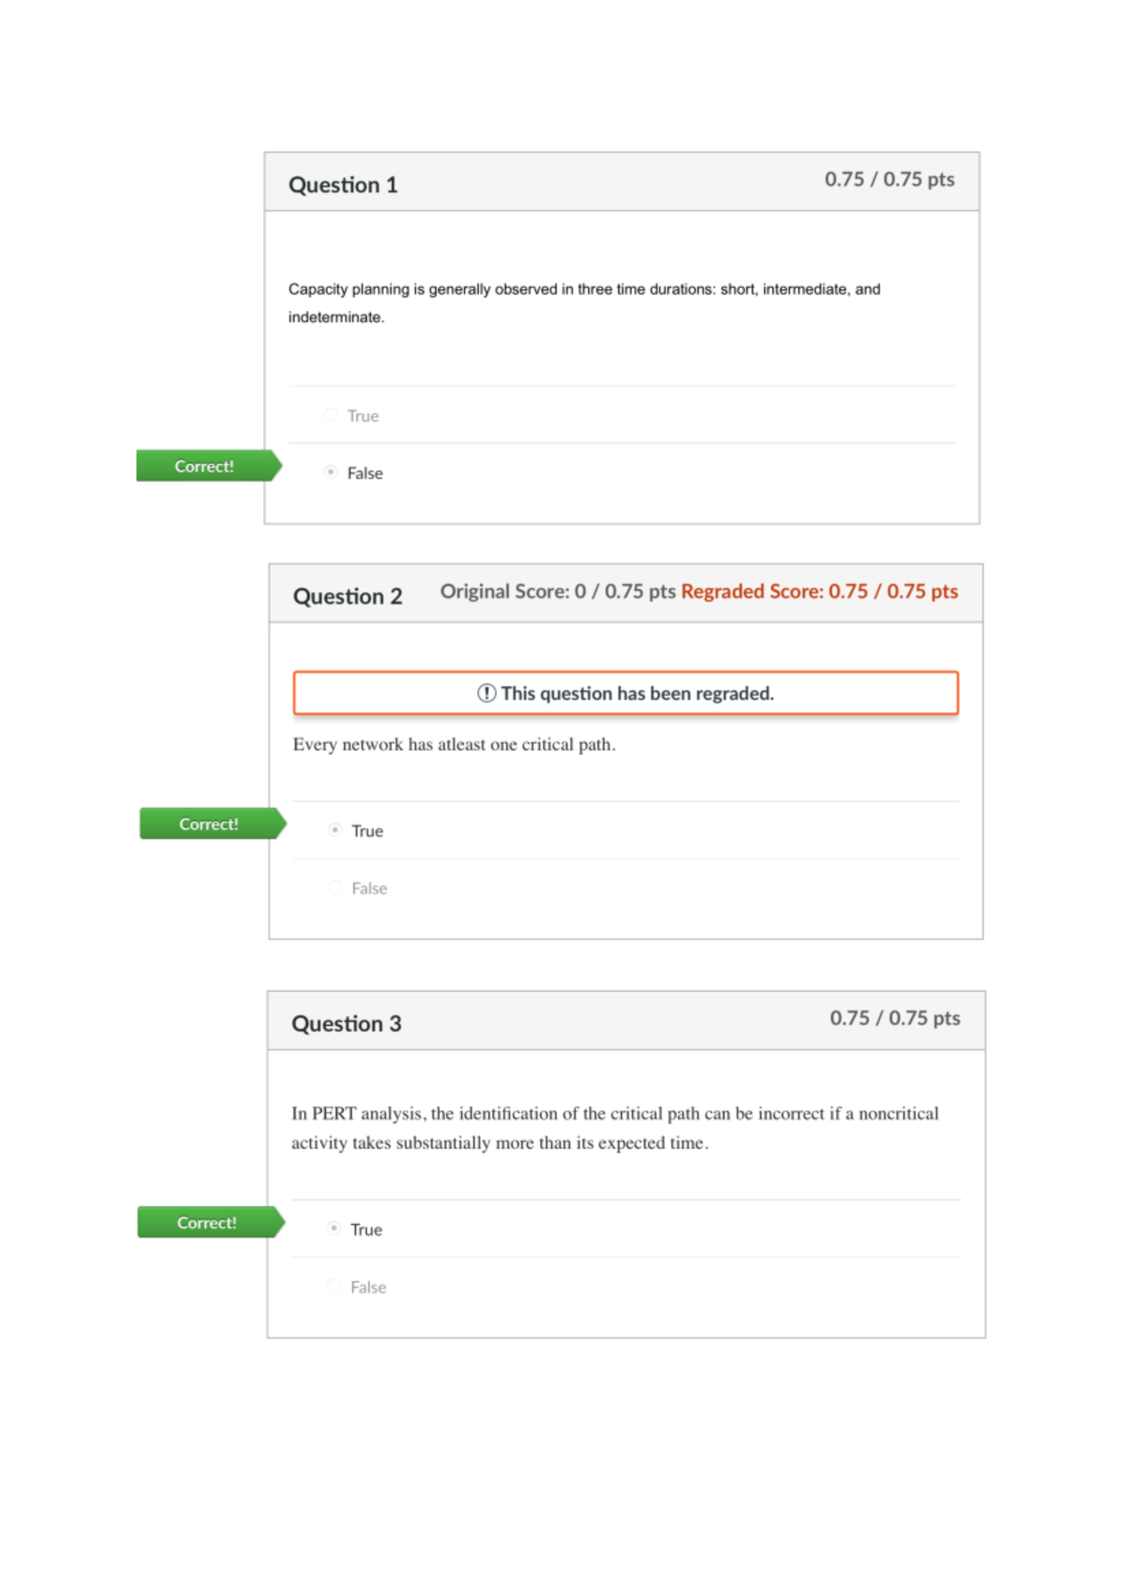This screenshot has height=1595, width=1127.
Task: Click the Question 3 header label
Action: tap(347, 1024)
